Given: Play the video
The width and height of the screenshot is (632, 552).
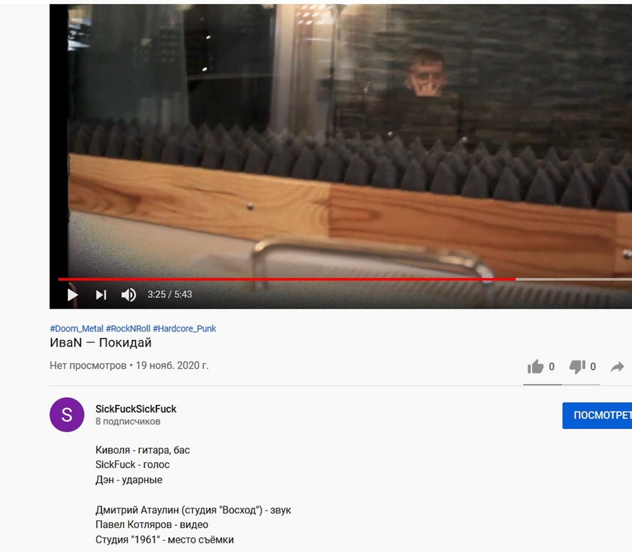Looking at the screenshot, I should (x=73, y=295).
